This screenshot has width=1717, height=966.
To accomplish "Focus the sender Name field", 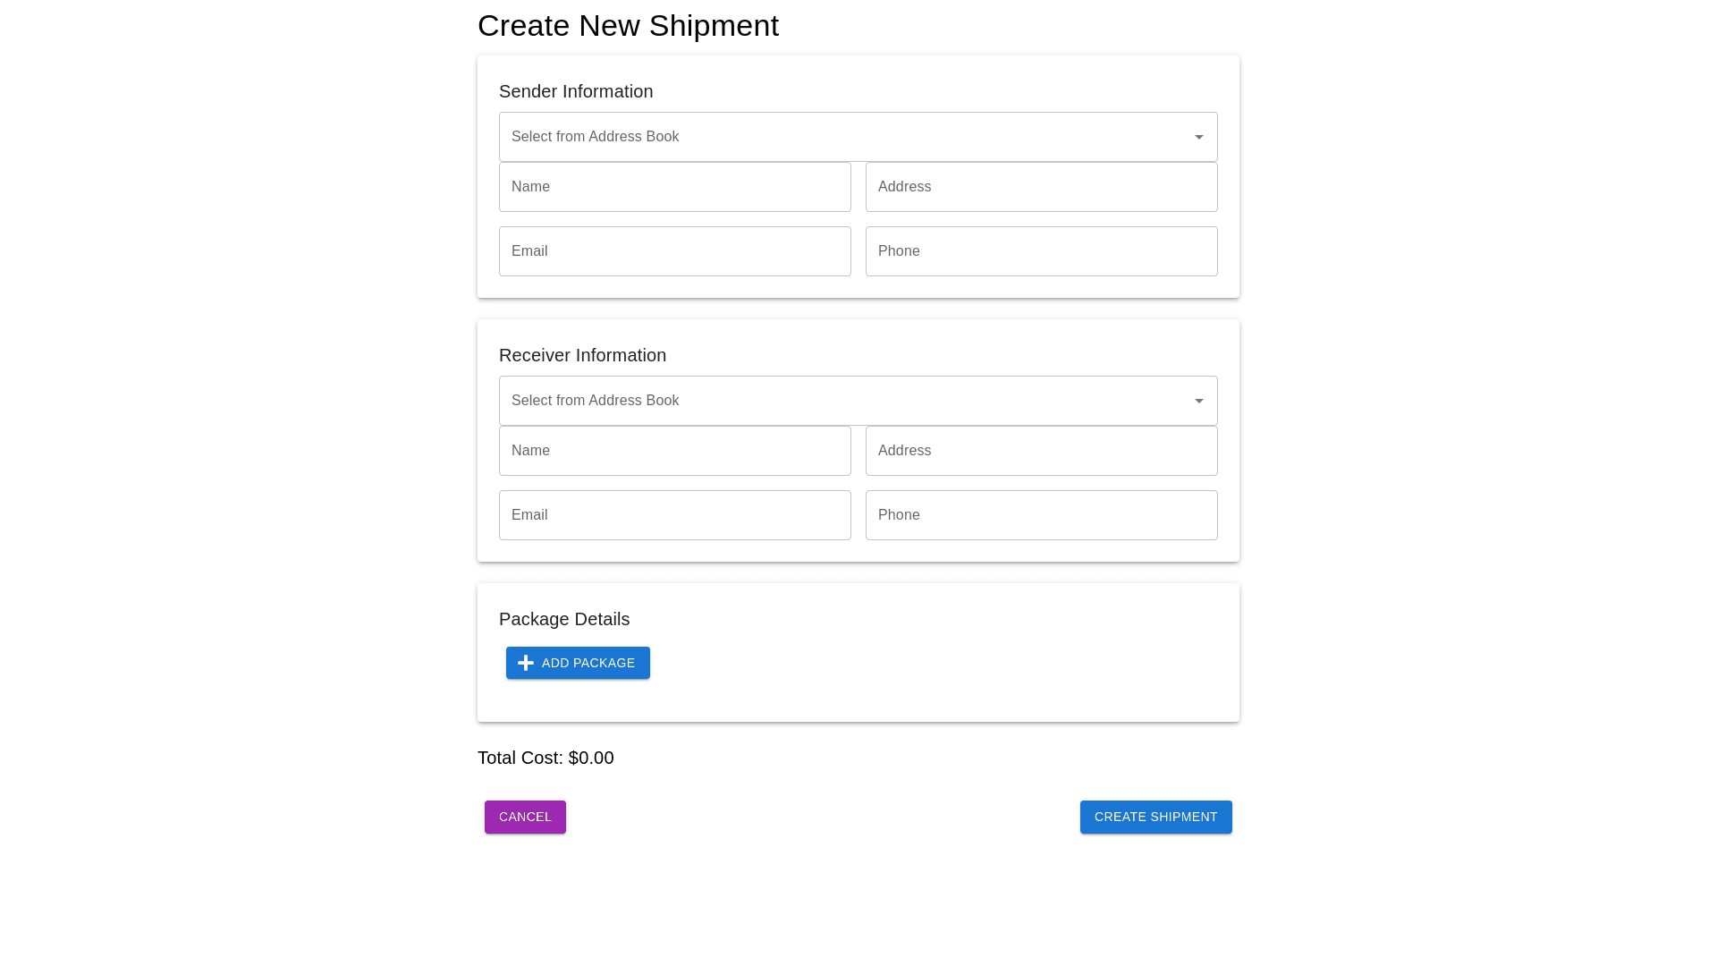I will pyautogui.click(x=674, y=187).
